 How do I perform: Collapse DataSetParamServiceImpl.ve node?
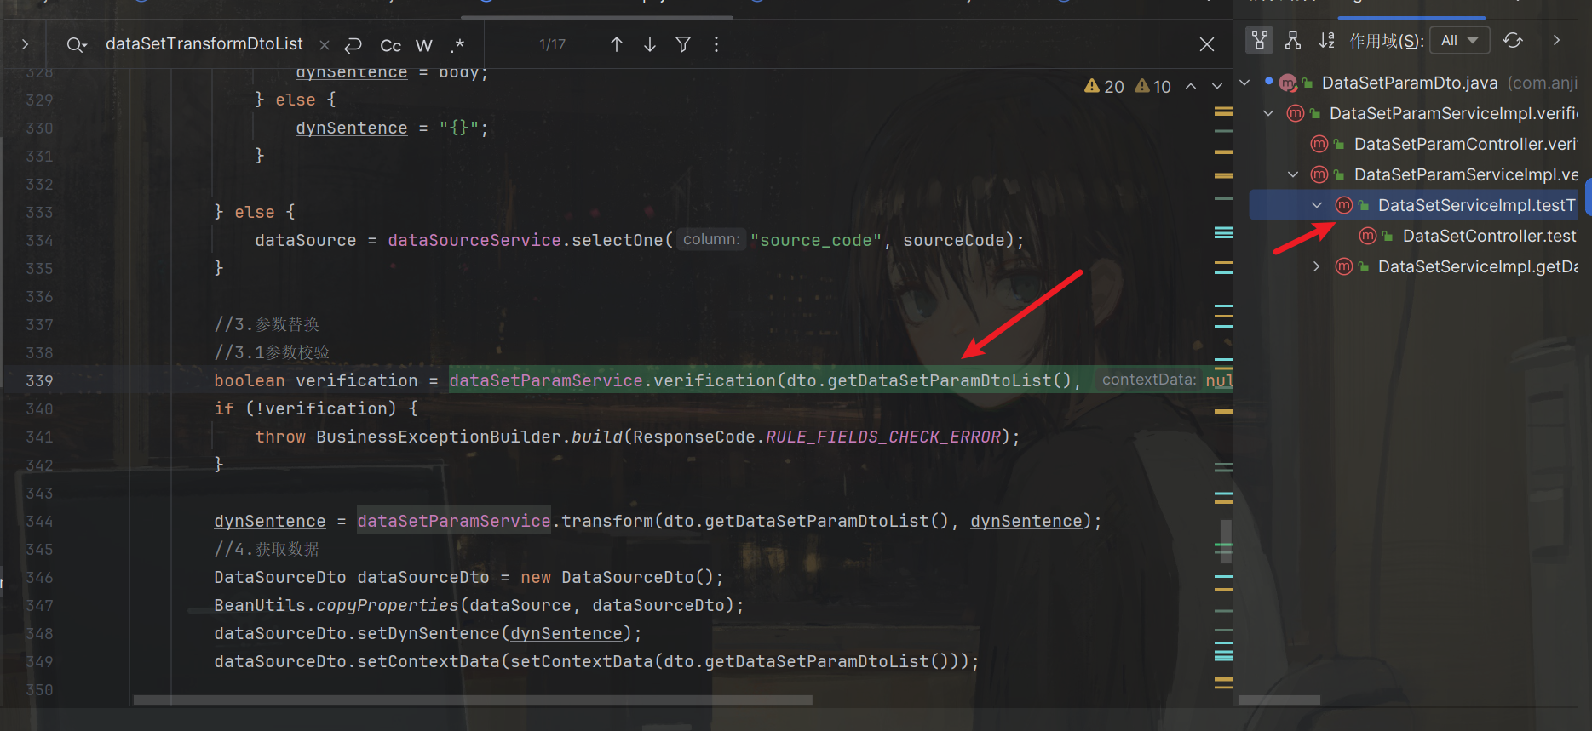tap(1293, 174)
